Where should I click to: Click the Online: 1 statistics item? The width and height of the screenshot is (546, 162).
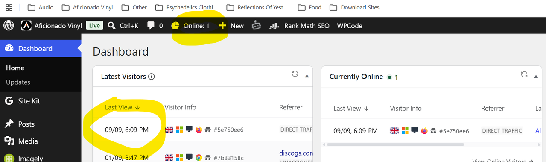tap(190, 26)
